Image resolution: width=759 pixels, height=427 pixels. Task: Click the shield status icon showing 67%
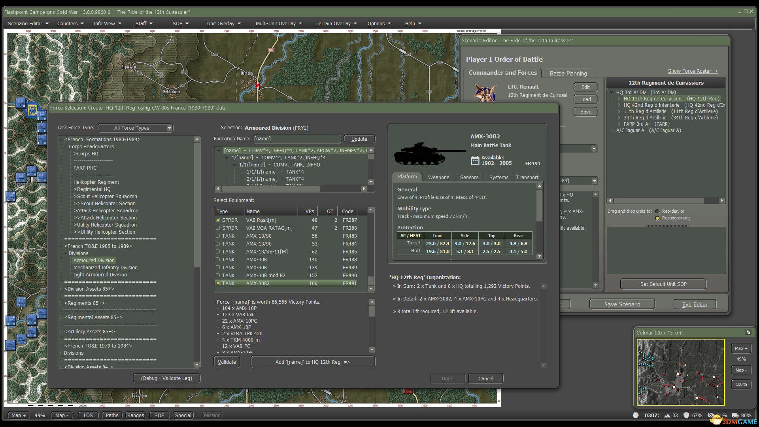coord(686,415)
